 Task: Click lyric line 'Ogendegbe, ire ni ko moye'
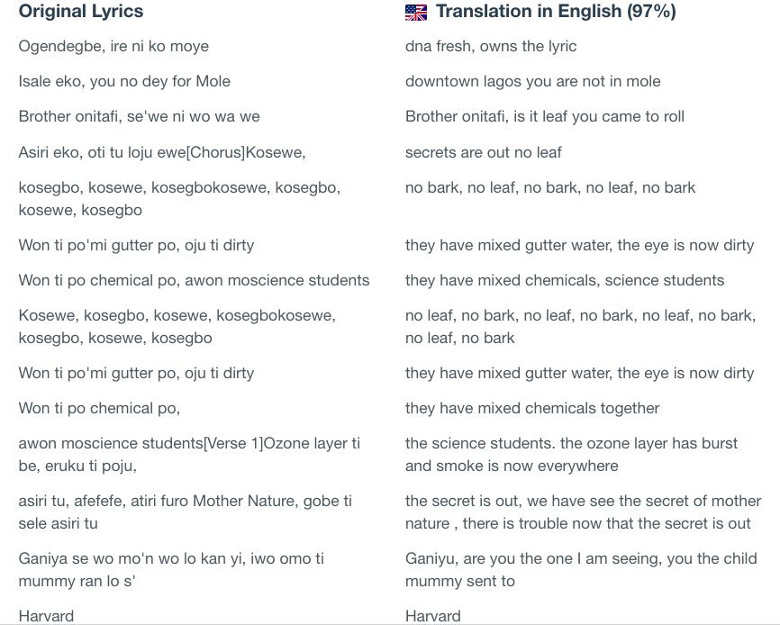click(113, 46)
